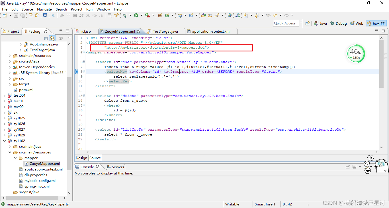389x208 pixels.
Task: Run the application using the green Run icon
Action: click(136, 15)
